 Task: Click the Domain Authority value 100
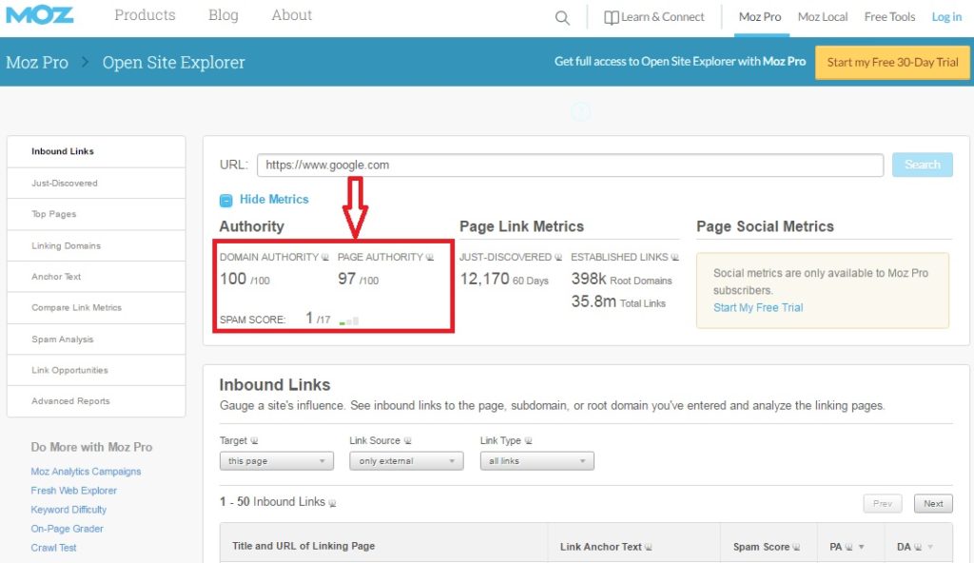(x=233, y=279)
